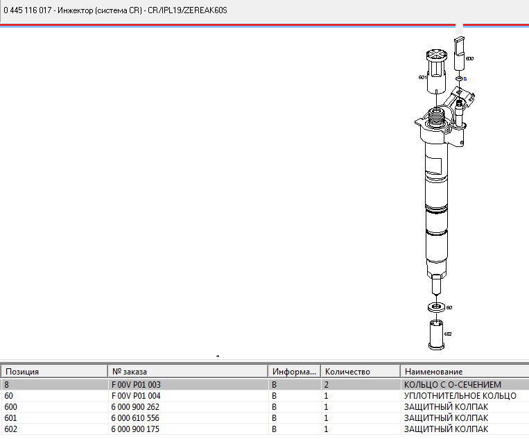Click position 60 cell in table
Image resolution: width=529 pixels, height=439 pixels.
9,396
